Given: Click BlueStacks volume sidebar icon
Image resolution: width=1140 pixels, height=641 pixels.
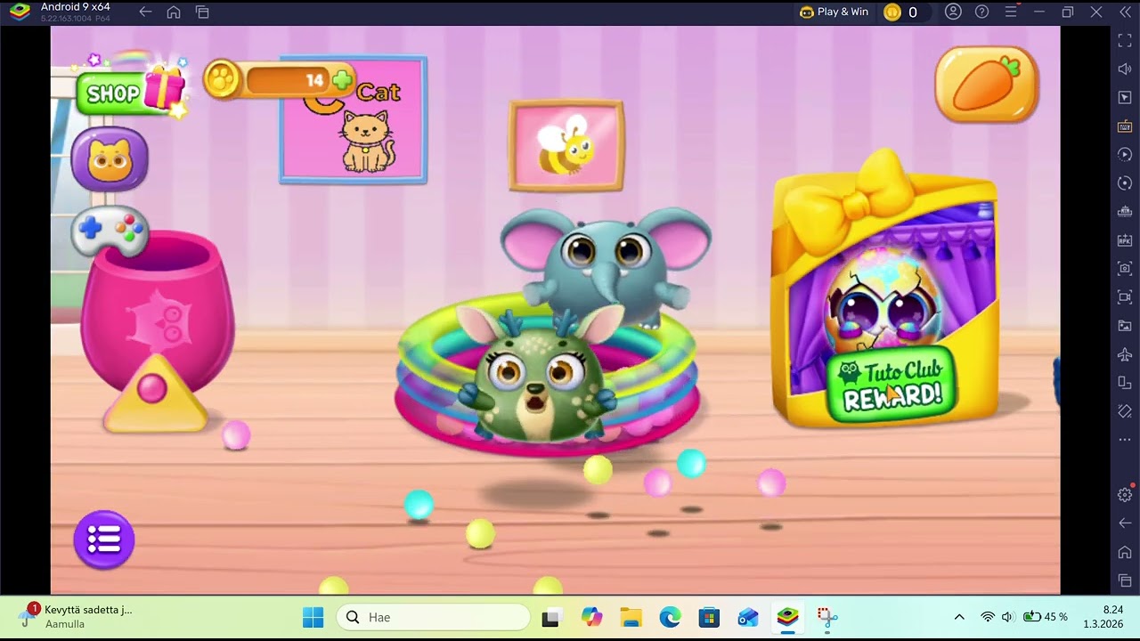Looking at the screenshot, I should [1125, 69].
